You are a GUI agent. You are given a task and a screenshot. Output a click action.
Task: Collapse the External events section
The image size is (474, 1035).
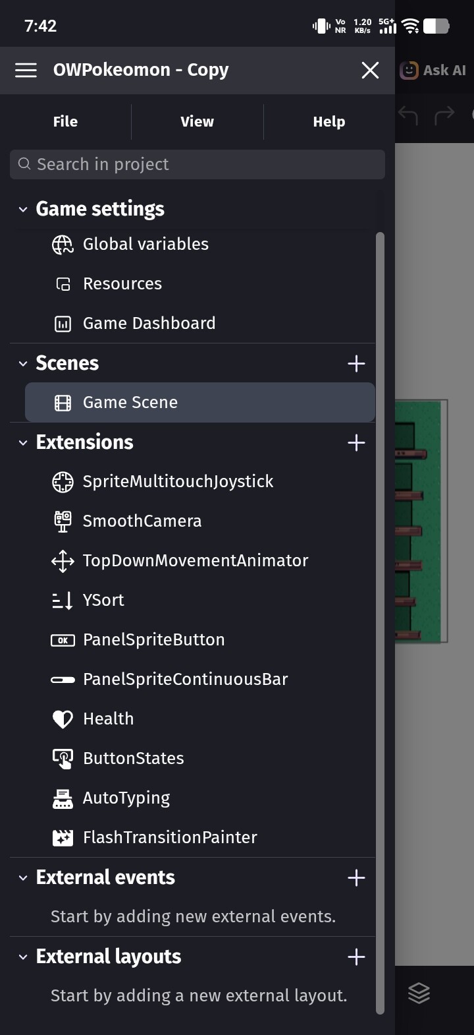[23, 878]
